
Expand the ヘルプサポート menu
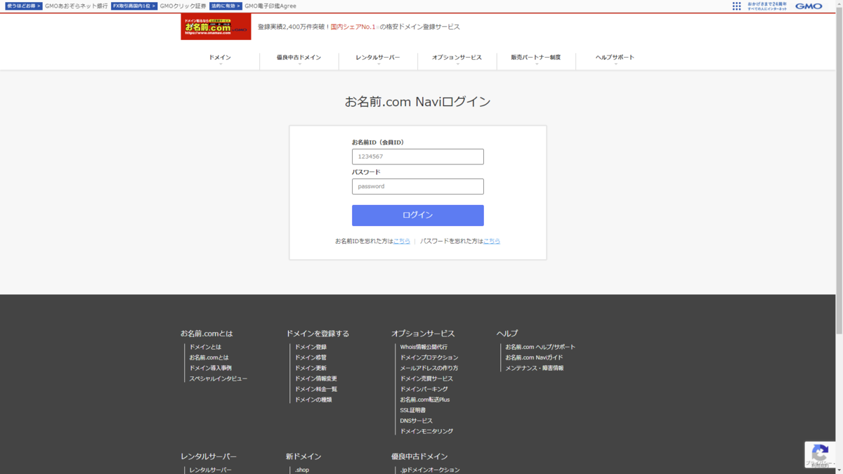(615, 58)
